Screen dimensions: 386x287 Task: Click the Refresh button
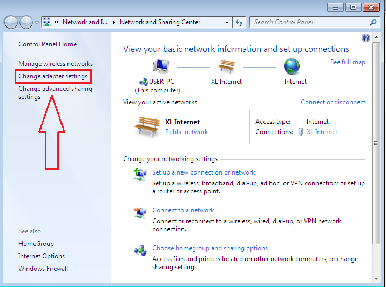(239, 23)
